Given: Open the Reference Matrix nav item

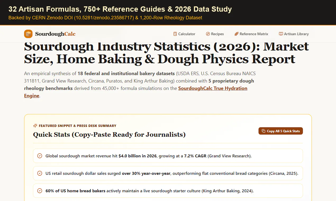Looking at the screenshot, I should click(x=251, y=34).
